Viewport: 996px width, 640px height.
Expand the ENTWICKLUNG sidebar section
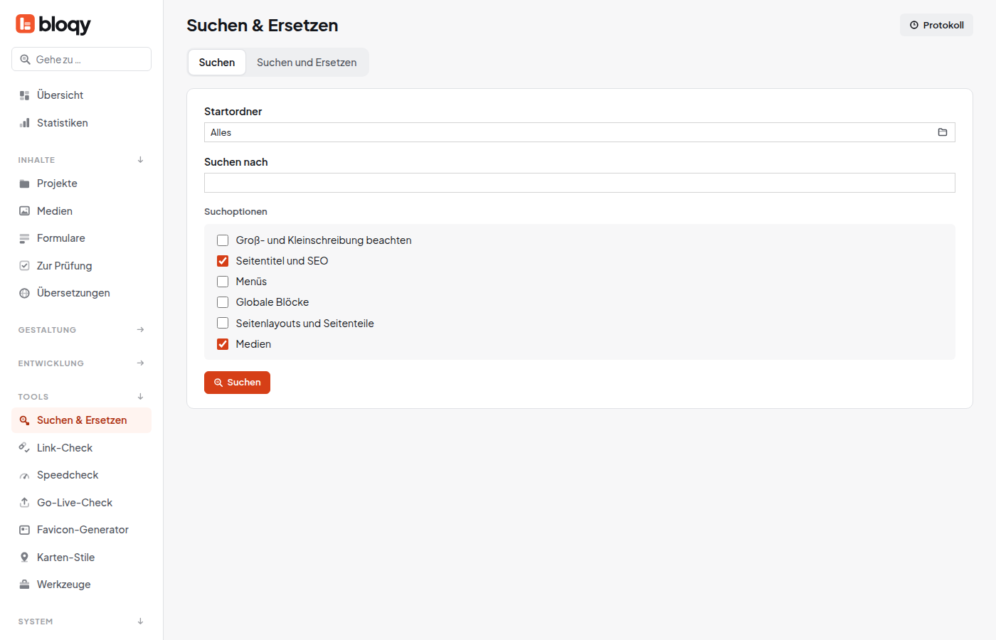pos(81,363)
